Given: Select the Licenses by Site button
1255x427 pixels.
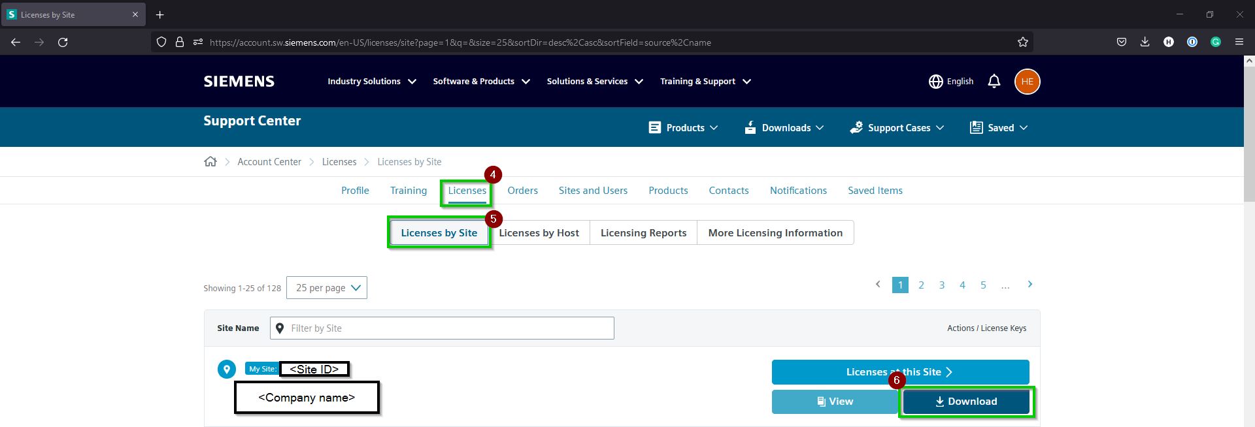Looking at the screenshot, I should pyautogui.click(x=439, y=233).
